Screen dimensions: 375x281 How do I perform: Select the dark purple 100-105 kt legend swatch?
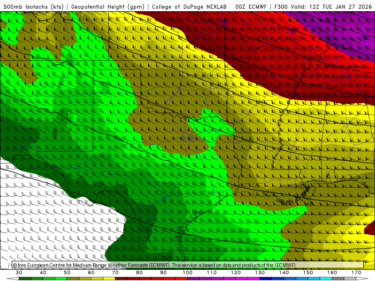[x=194, y=279]
